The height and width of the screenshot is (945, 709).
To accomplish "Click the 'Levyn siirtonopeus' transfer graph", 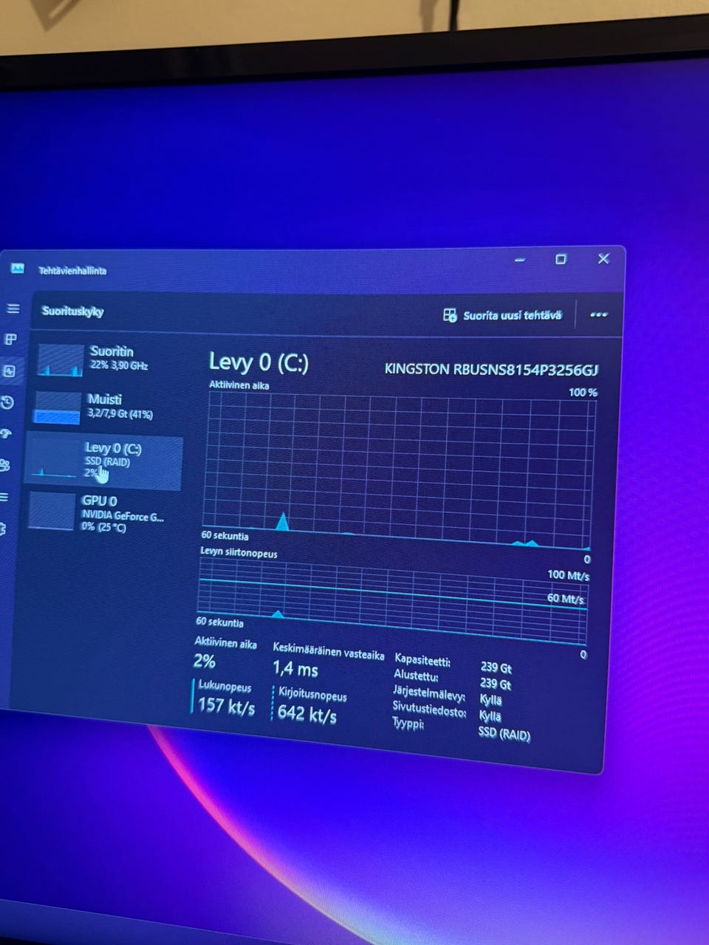I will [x=393, y=600].
